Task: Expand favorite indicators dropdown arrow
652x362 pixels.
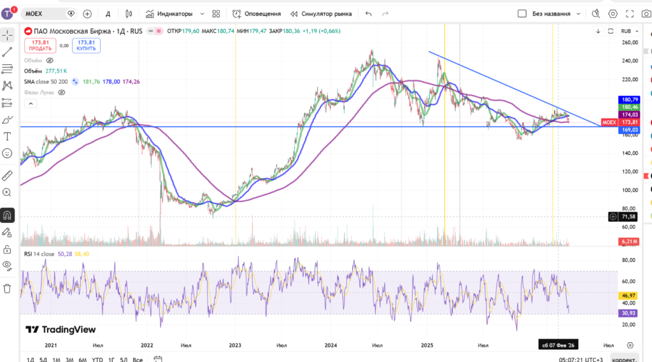Action: pos(202,14)
